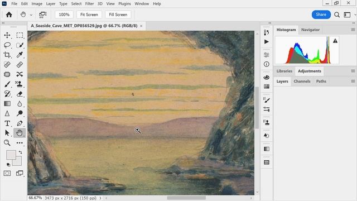Reset default foreground and background colors
Viewport: 357px width, 201px height.
pos(8,165)
